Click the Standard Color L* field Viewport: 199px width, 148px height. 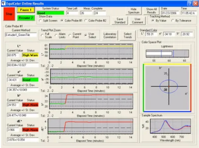(151, 34)
